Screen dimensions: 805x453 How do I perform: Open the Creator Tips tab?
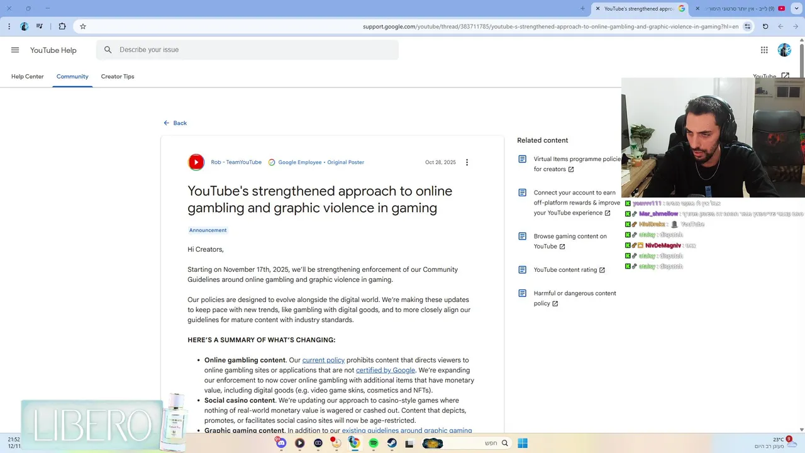[x=118, y=76]
